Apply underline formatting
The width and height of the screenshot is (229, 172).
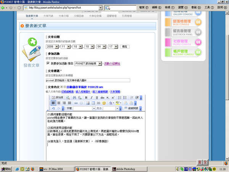pos(97,97)
